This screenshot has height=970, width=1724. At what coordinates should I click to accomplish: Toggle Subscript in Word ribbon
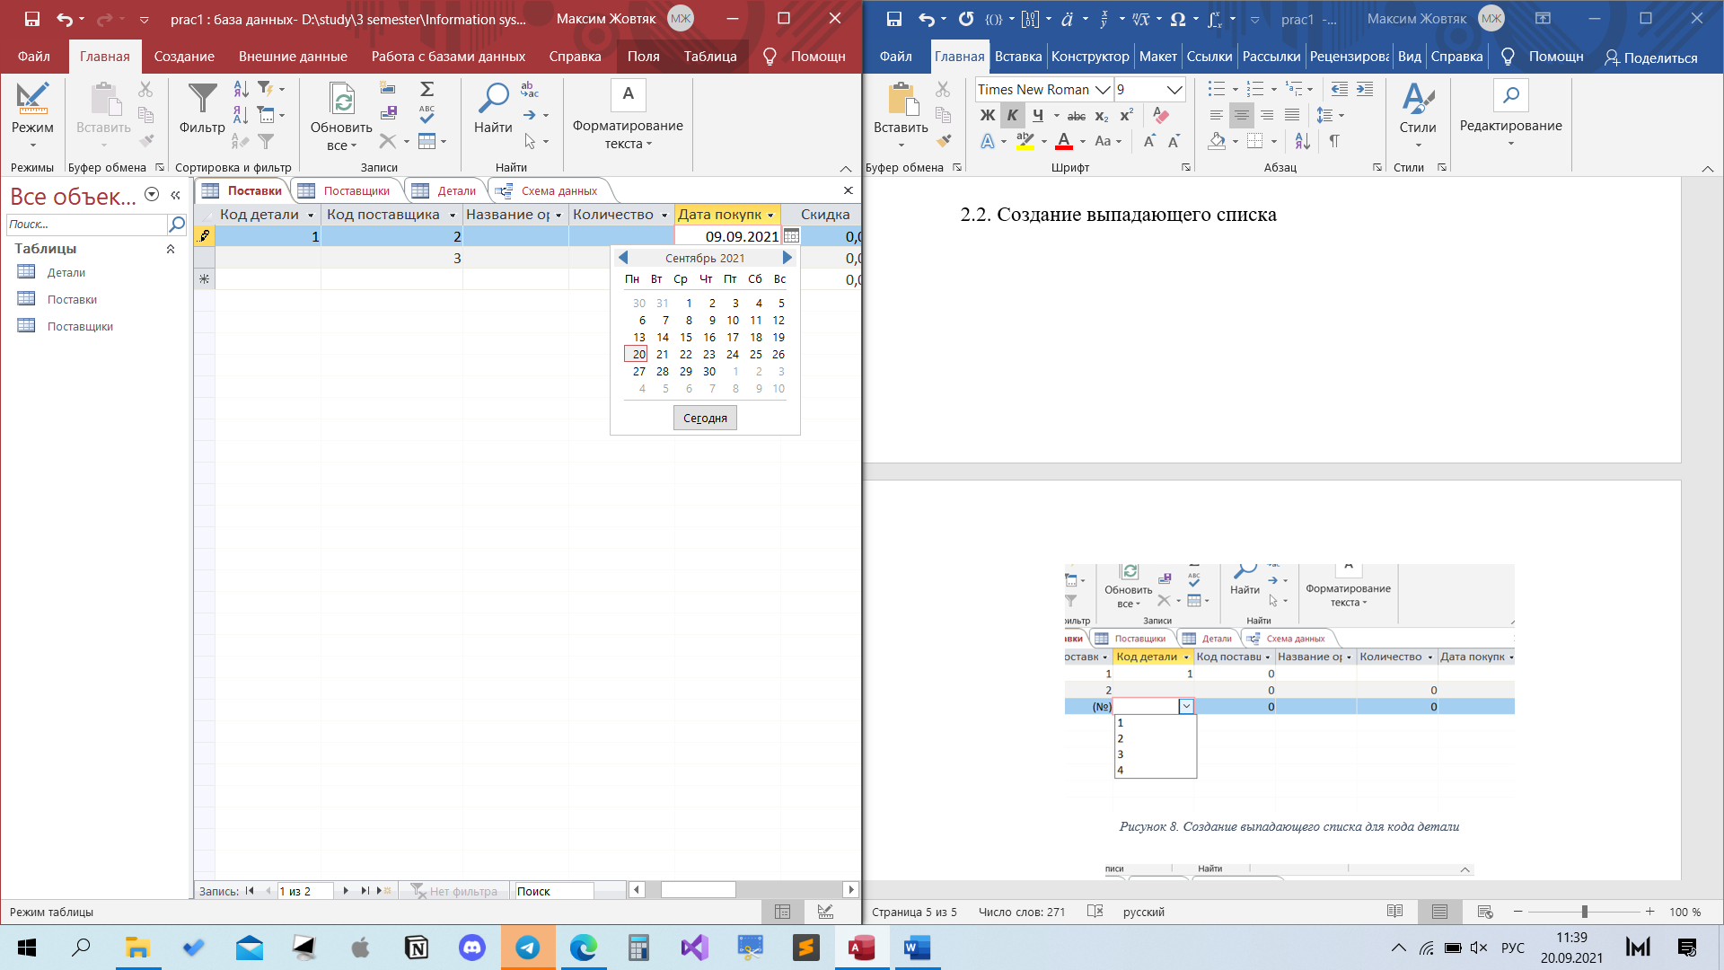click(x=1102, y=116)
